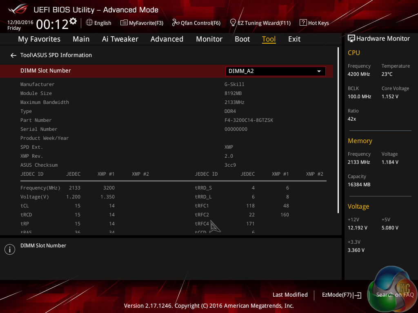Click the tRRD_L row label

pyautogui.click(x=203, y=197)
